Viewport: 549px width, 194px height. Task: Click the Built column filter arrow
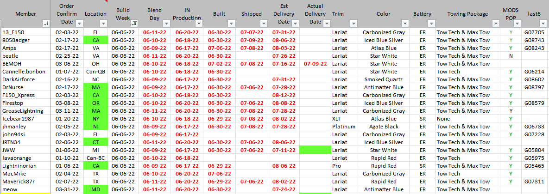(231, 23)
